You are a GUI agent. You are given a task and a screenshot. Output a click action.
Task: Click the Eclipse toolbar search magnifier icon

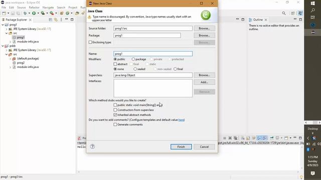tap(284, 13)
